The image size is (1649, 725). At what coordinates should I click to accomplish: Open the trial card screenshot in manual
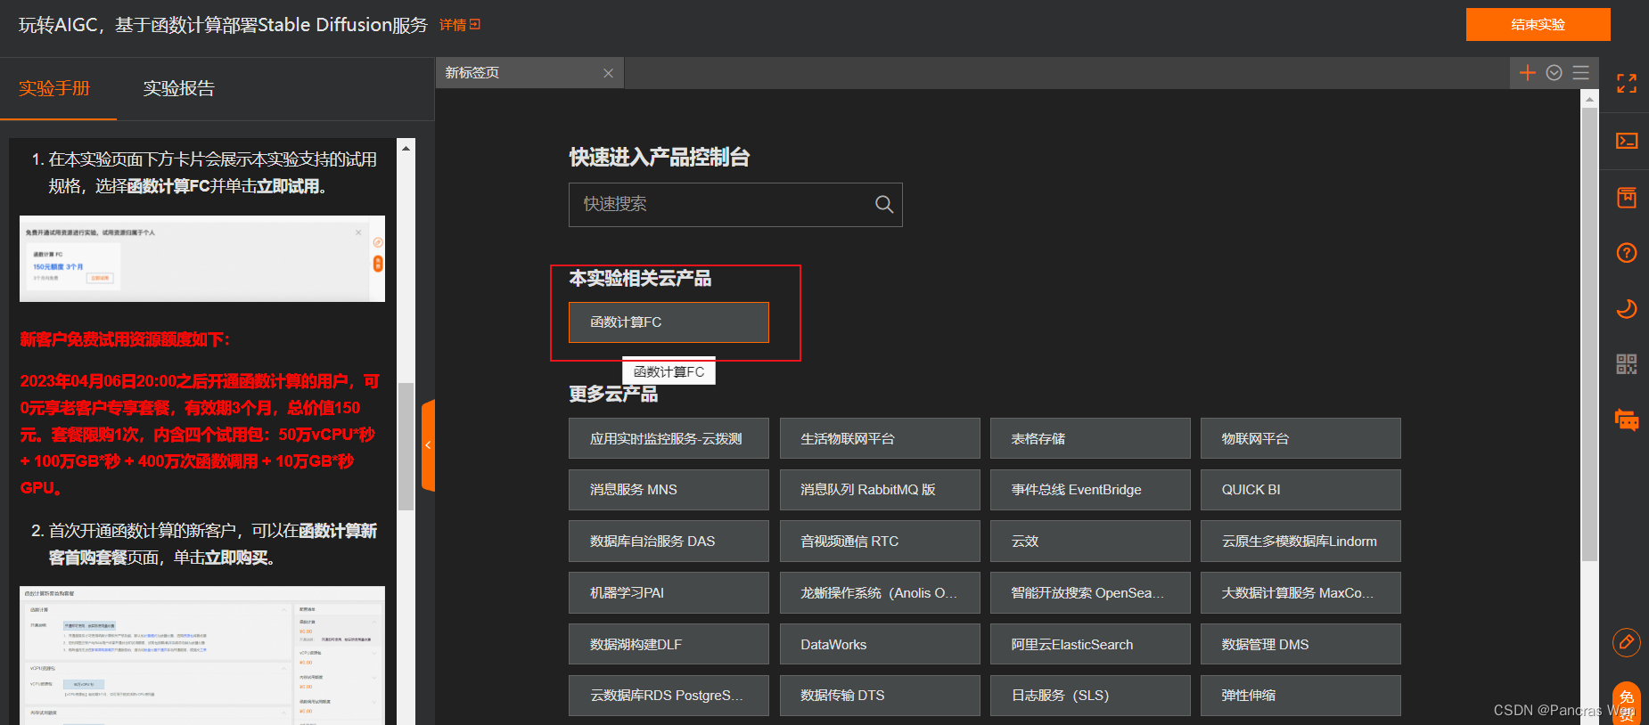tap(202, 258)
